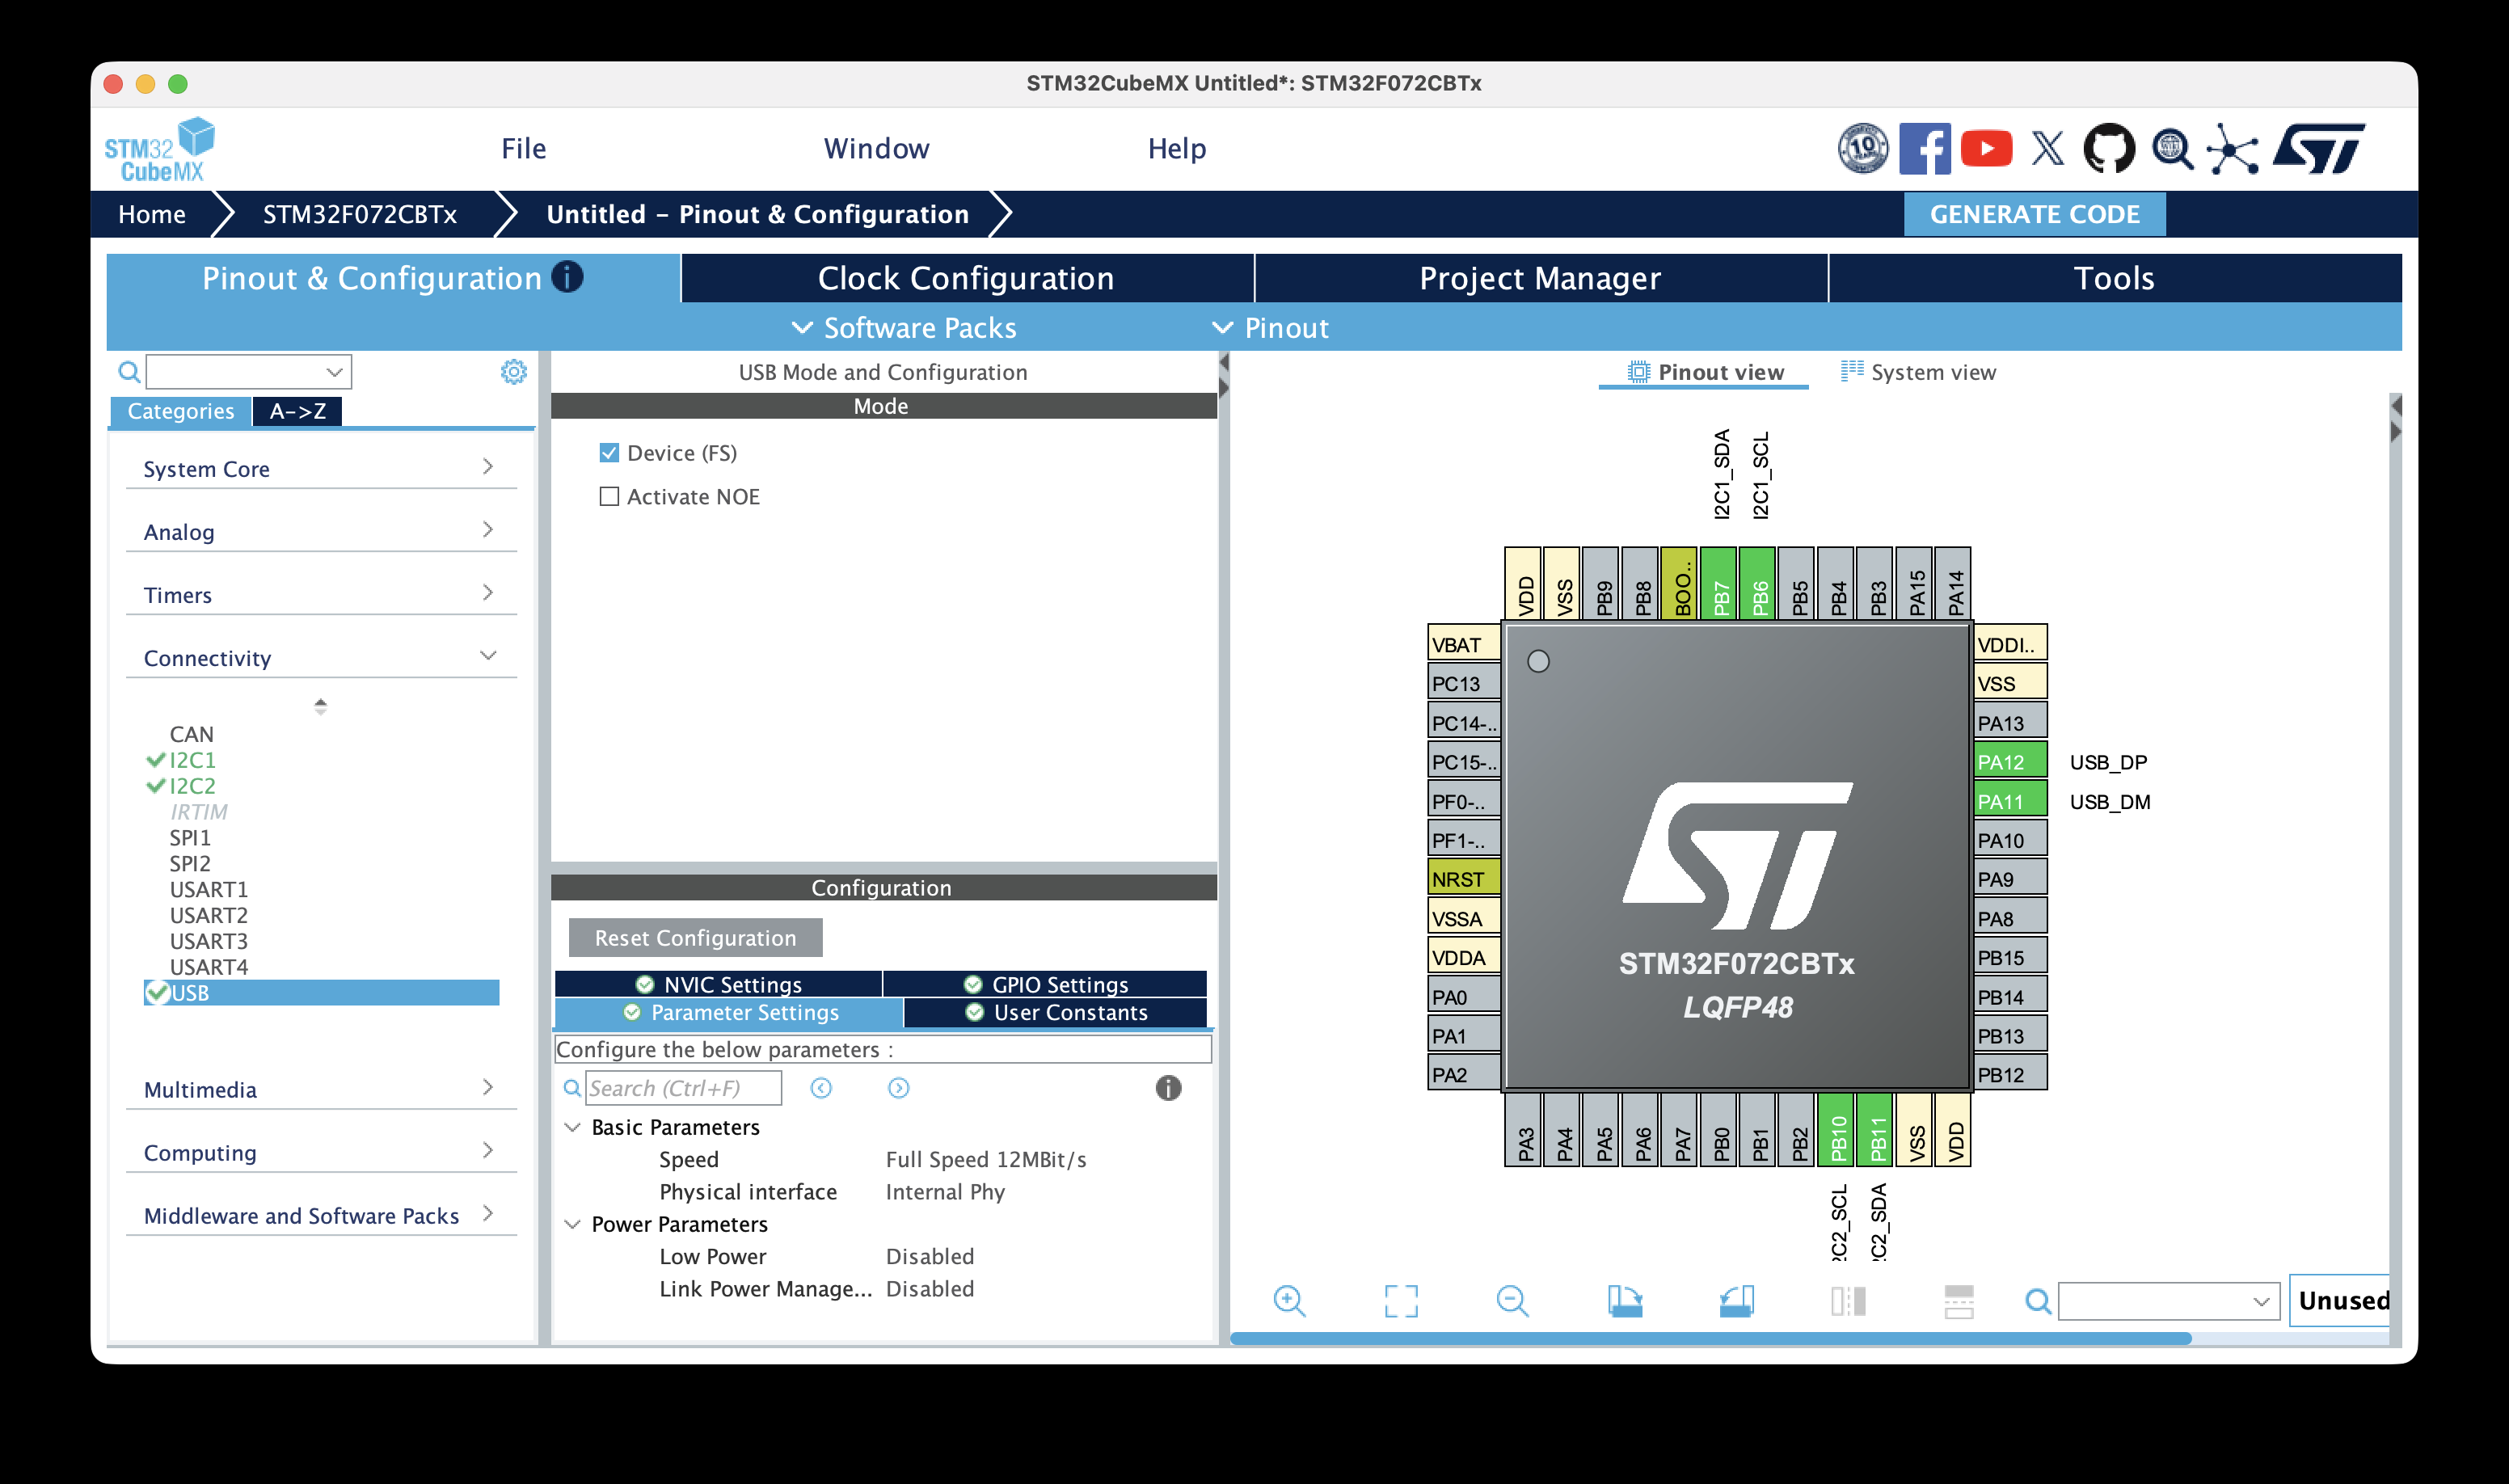This screenshot has height=1484, width=2509.
Task: Open the pin search dropdown at bottom
Action: tap(2260, 1301)
